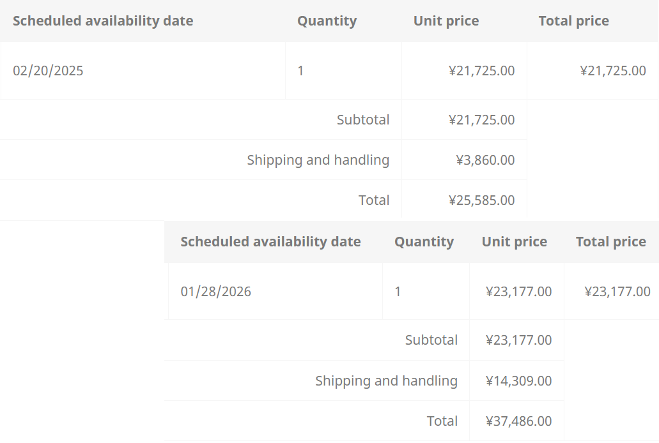659x443 pixels.
Task: Select the ¥23,177.00 amount beside Subtotal
Action: (x=518, y=340)
